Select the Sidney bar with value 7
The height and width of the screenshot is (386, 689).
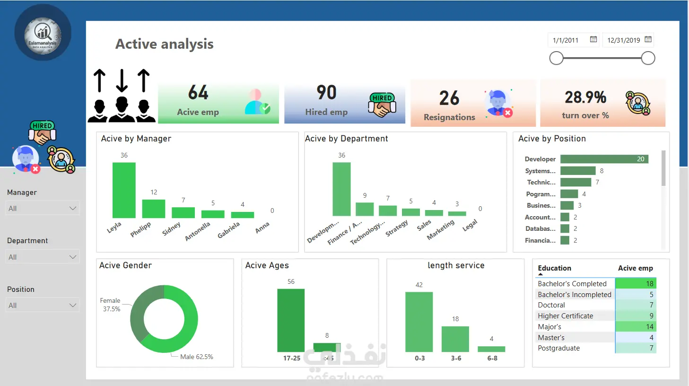(183, 212)
